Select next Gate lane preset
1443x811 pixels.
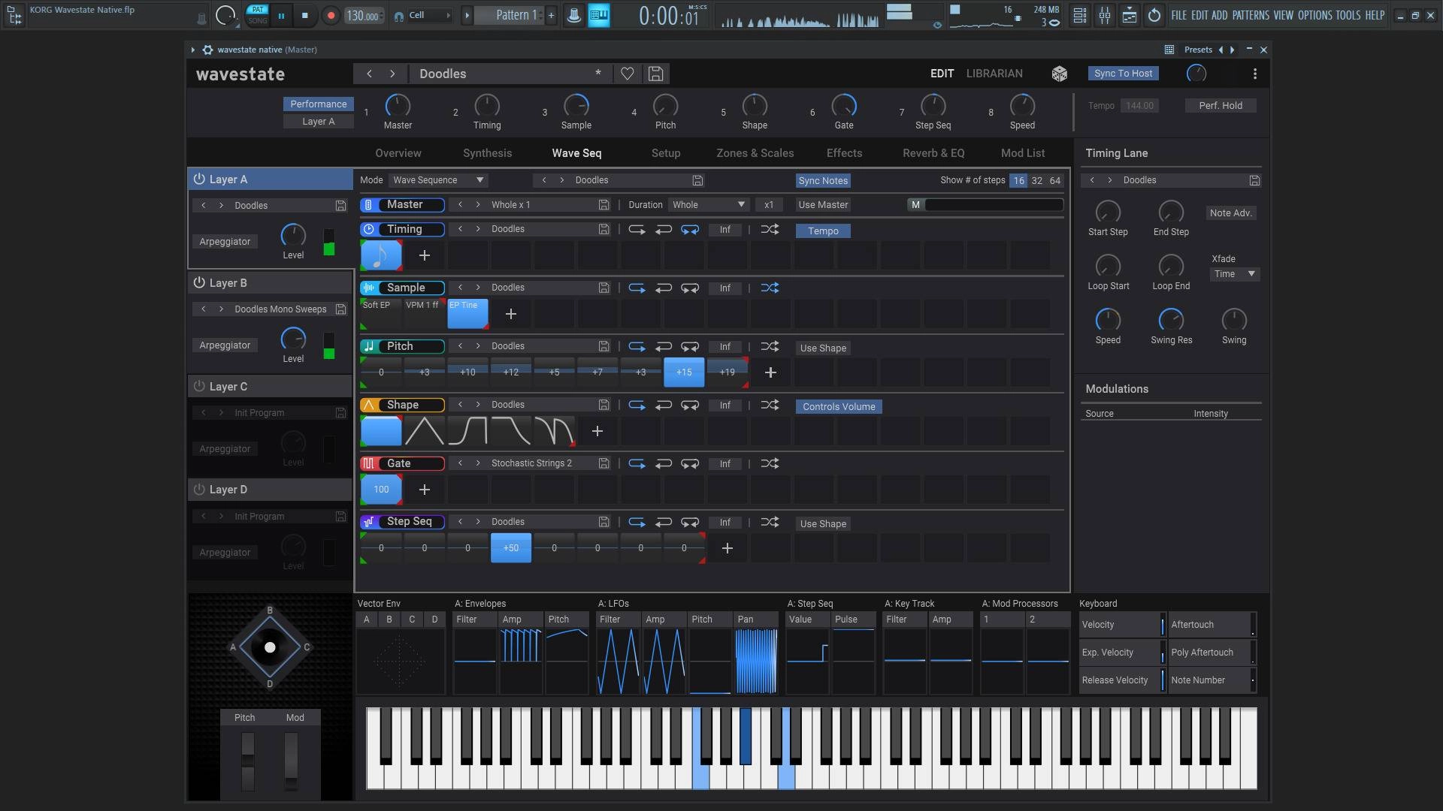point(477,463)
